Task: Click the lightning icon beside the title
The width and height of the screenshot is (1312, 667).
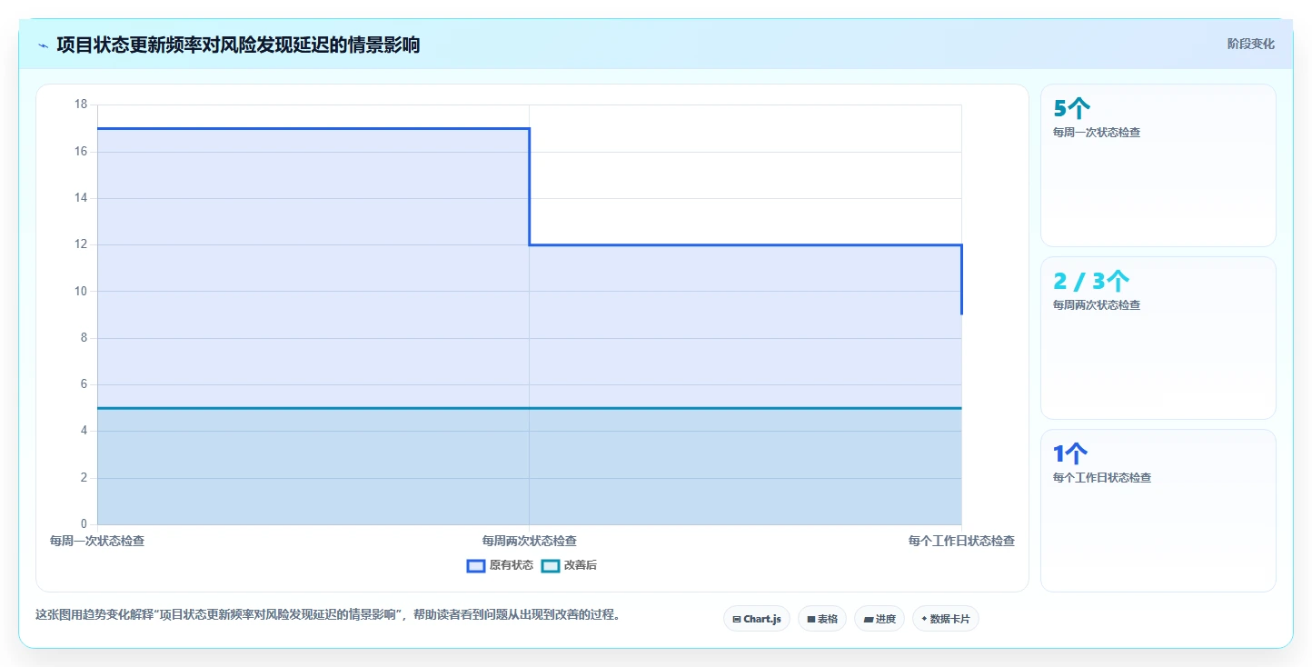Action: coord(43,45)
